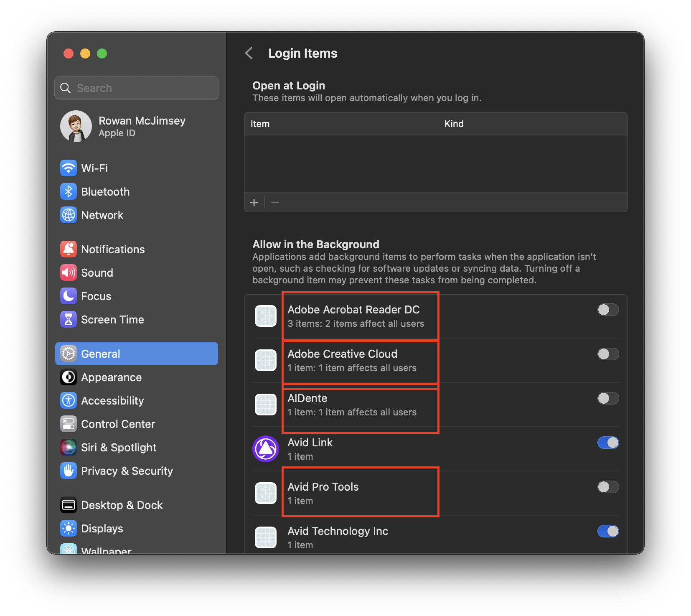Select Appearance in the sidebar
The height and width of the screenshot is (616, 691).
pyautogui.click(x=137, y=377)
